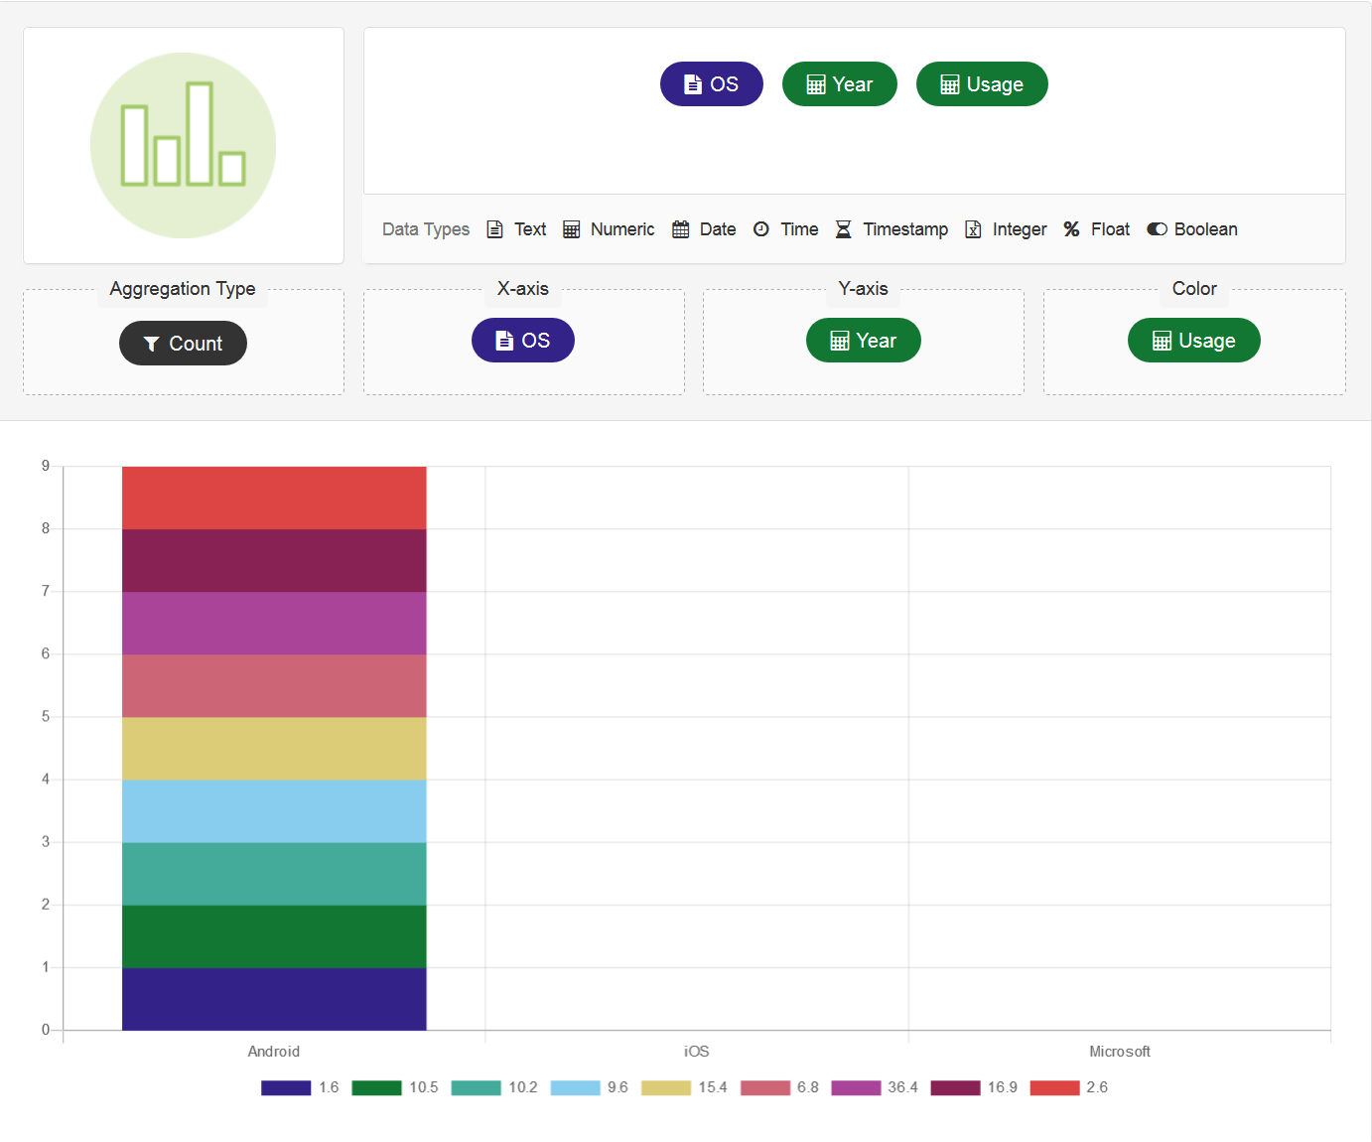Click the document icon on top OS pill
This screenshot has height=1142, width=1372.
tap(693, 84)
